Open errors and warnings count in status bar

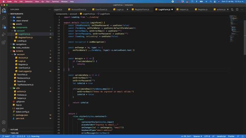click(21, 136)
